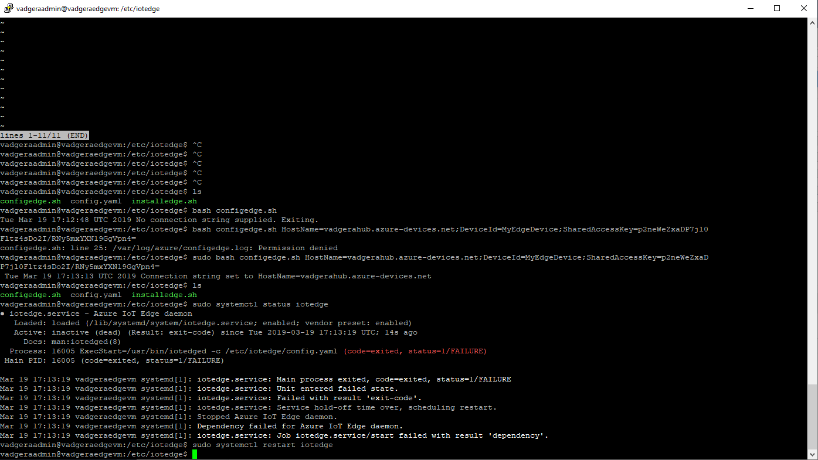Click the 'bash configedge.sh' command with no arguments
Viewport: 818px width, 460px height.
(235, 210)
